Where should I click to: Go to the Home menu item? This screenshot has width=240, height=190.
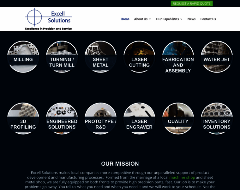coord(125,19)
